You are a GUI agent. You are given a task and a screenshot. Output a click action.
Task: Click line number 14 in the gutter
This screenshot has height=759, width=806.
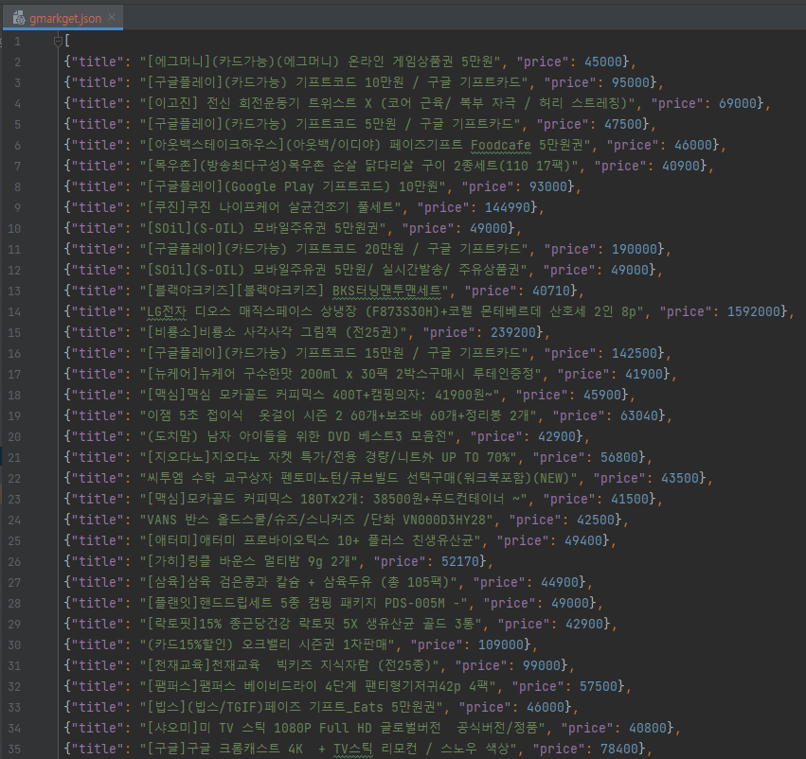click(x=14, y=311)
